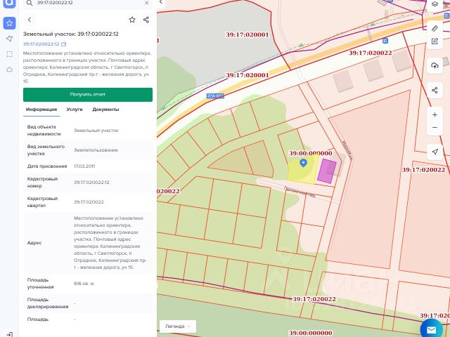Open the draw/edit pencil tool

coord(435,41)
